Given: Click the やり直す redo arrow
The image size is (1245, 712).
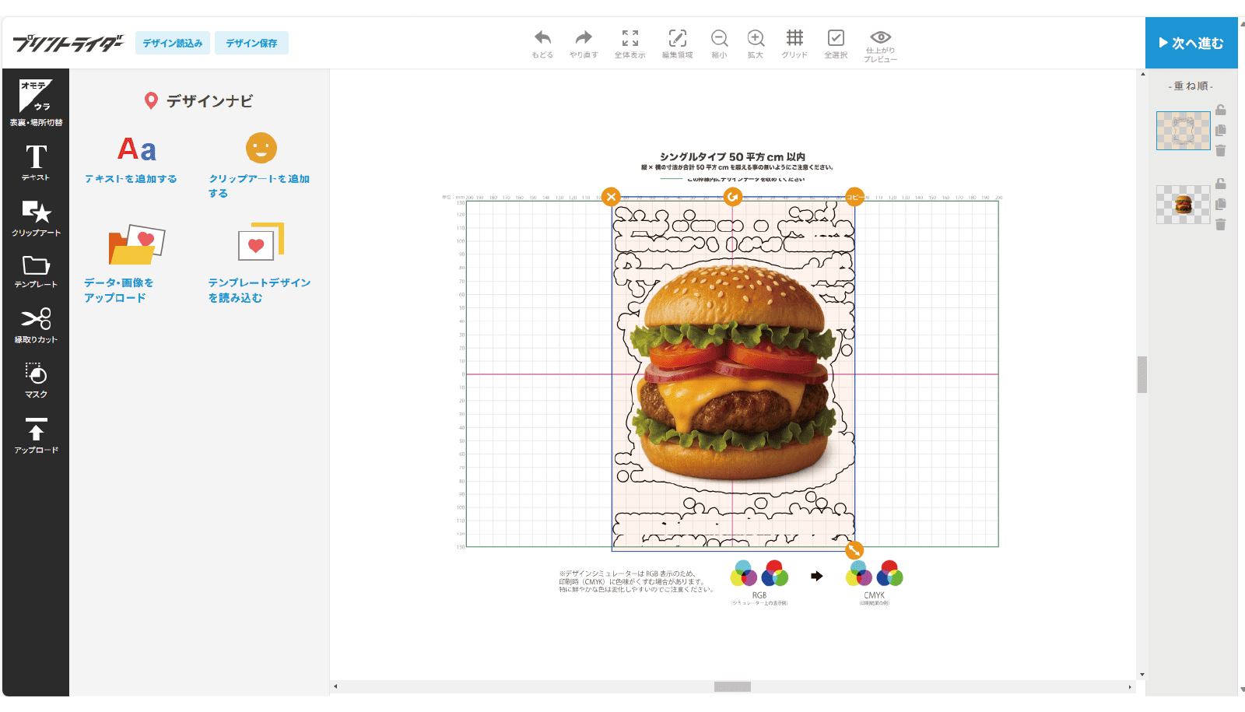Looking at the screenshot, I should 583,43.
